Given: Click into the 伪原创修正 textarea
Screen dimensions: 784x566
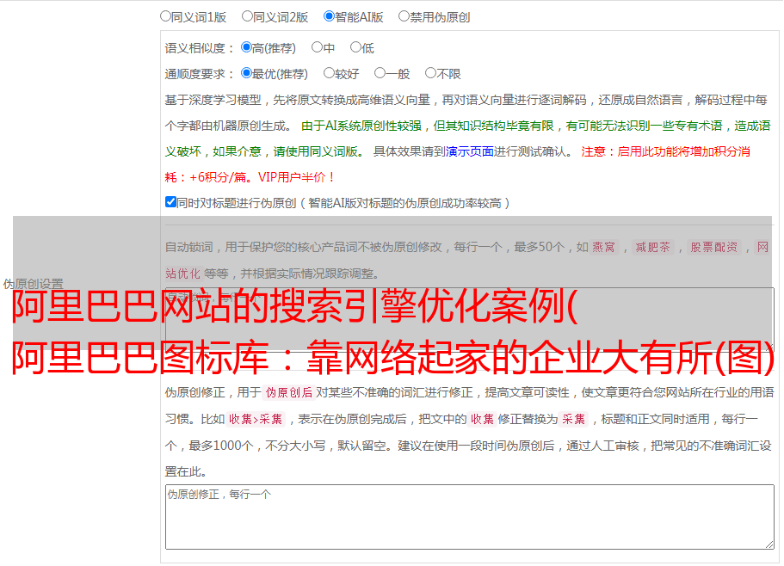Looking at the screenshot, I should click(470, 517).
